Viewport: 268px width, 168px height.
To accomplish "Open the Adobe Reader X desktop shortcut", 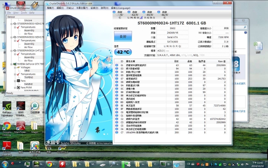I will point(7,149).
